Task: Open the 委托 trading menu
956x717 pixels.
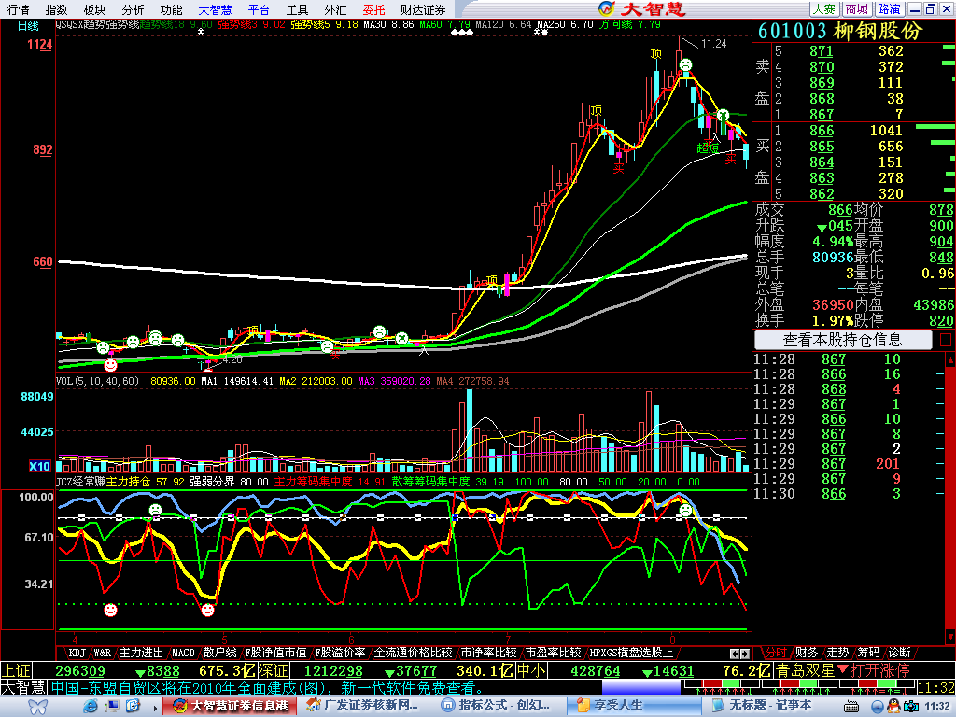Action: (373, 9)
